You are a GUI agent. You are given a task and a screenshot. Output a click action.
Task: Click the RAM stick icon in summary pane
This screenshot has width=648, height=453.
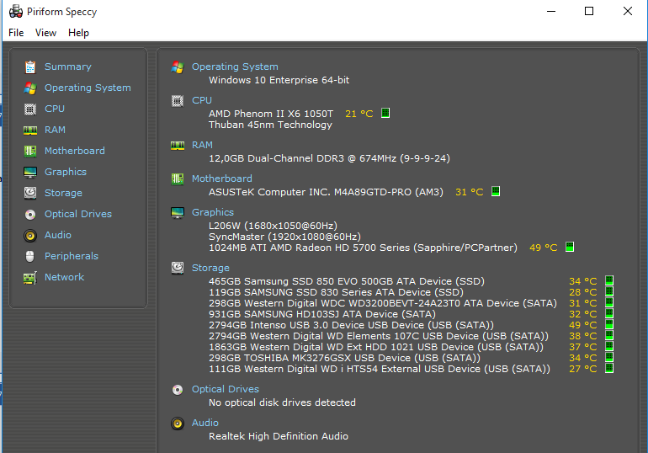click(x=178, y=146)
